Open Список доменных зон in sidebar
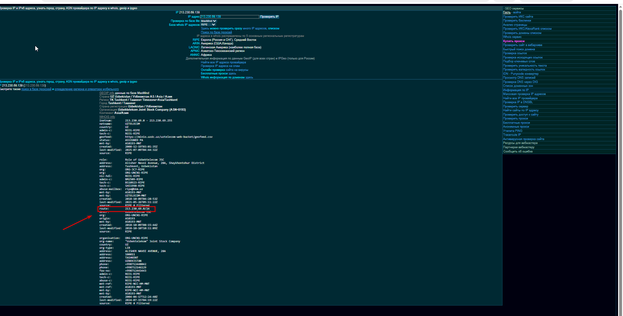623x316 pixels. (x=518, y=86)
